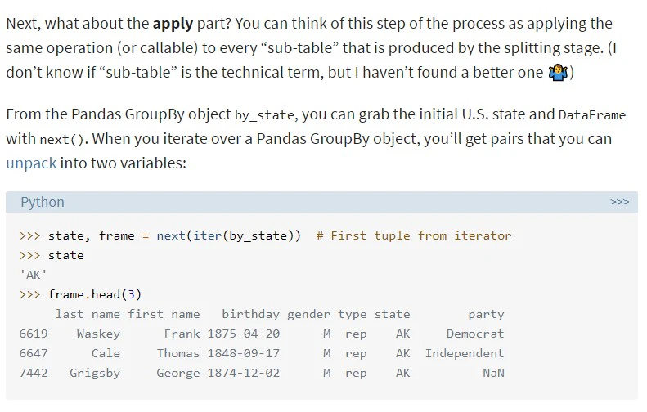Click the NaN party value

pos(493,373)
